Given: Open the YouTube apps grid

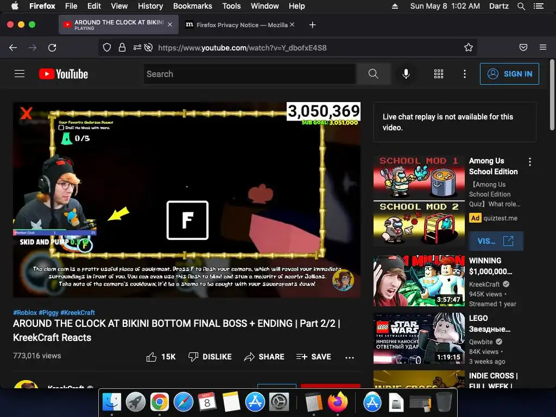Looking at the screenshot, I should [x=439, y=74].
